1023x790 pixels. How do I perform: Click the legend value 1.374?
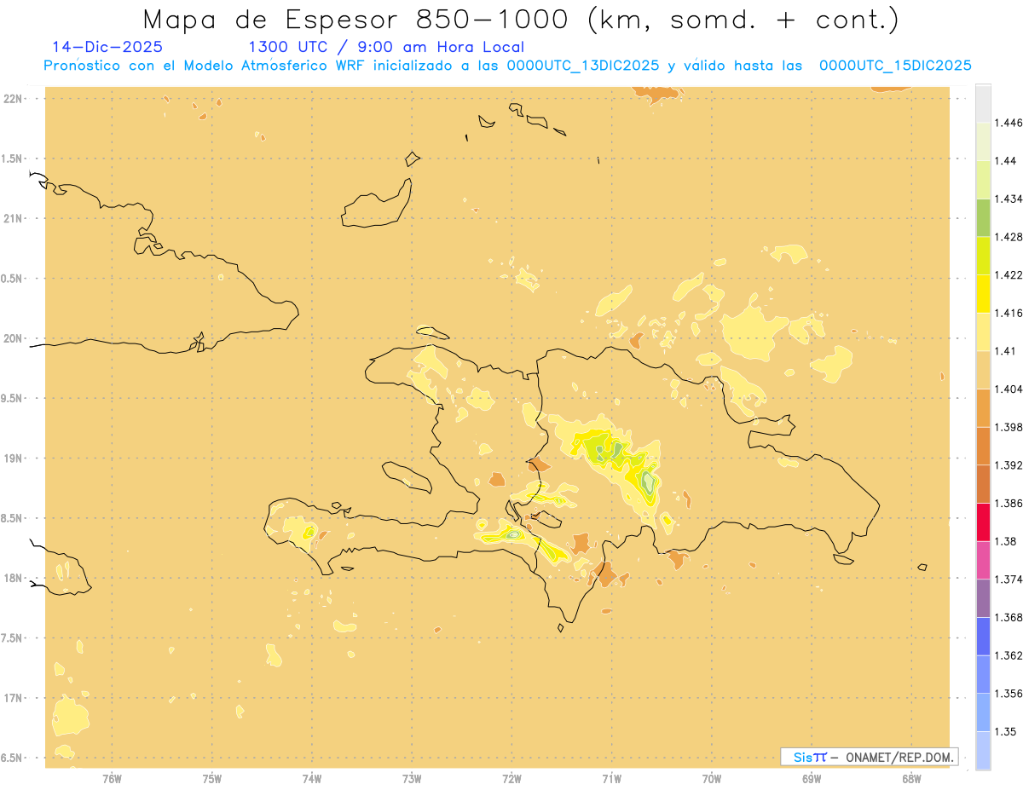(x=1009, y=579)
